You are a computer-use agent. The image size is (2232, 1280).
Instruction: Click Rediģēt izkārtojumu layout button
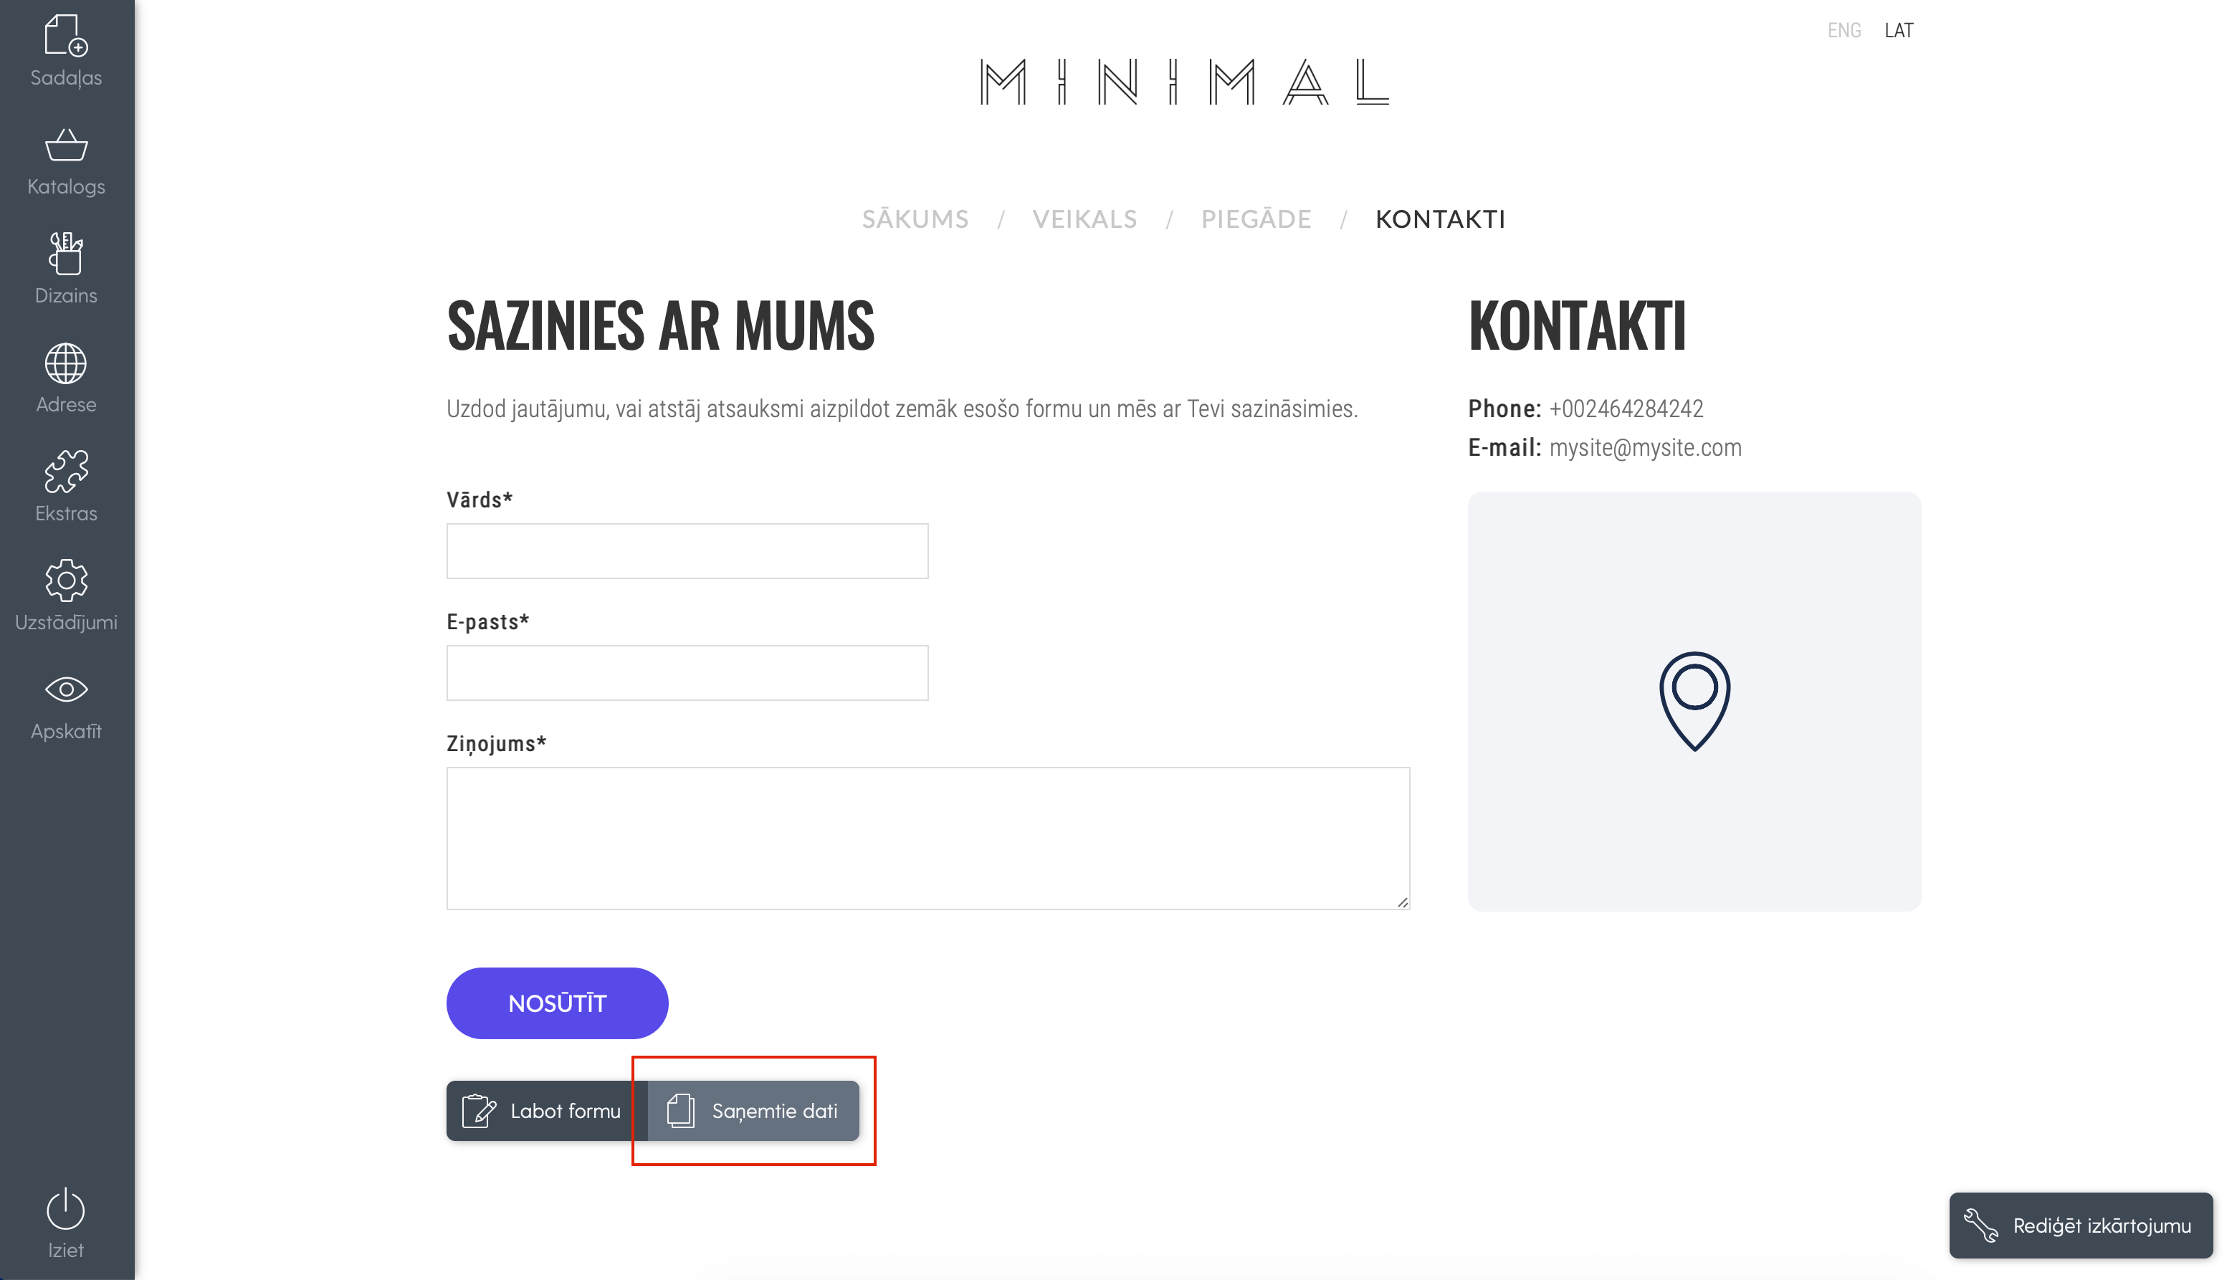(x=2080, y=1225)
